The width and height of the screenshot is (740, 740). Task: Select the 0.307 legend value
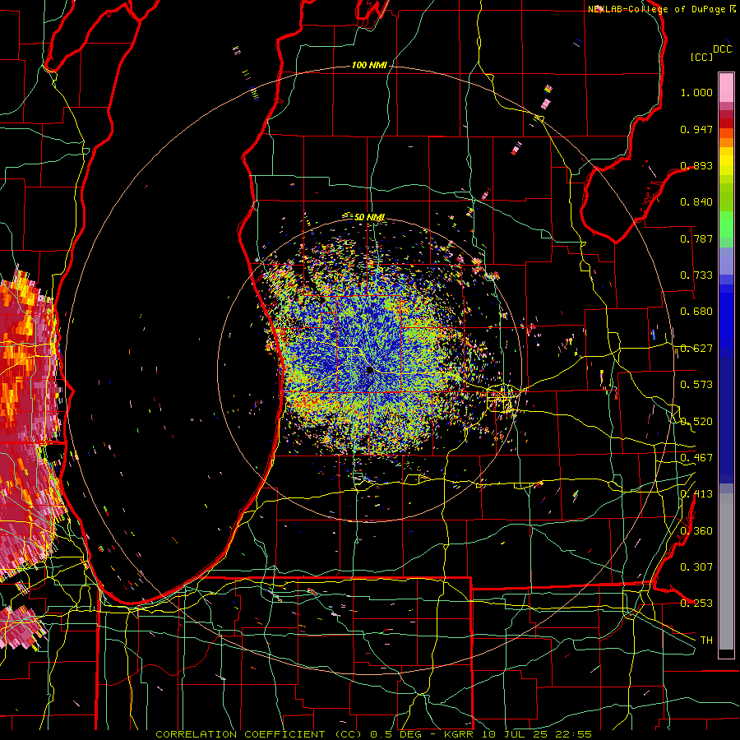(696, 567)
